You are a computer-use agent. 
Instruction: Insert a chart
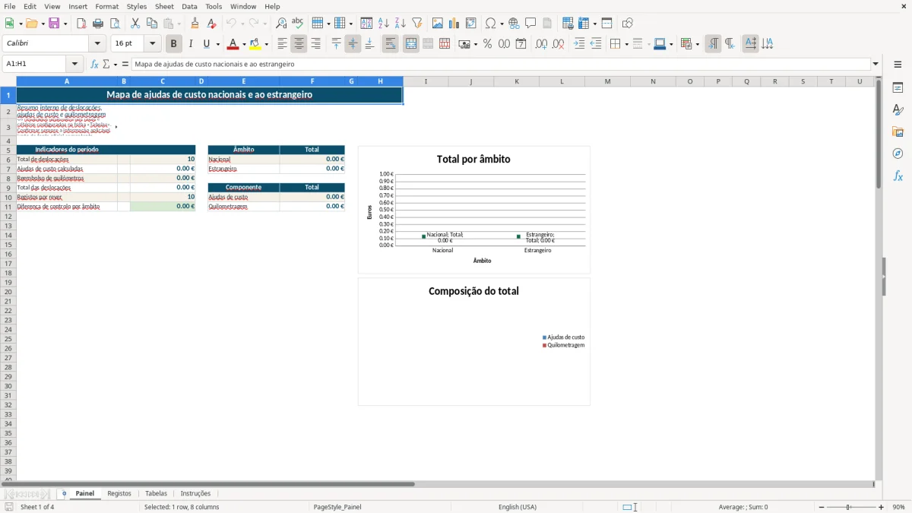coord(454,24)
